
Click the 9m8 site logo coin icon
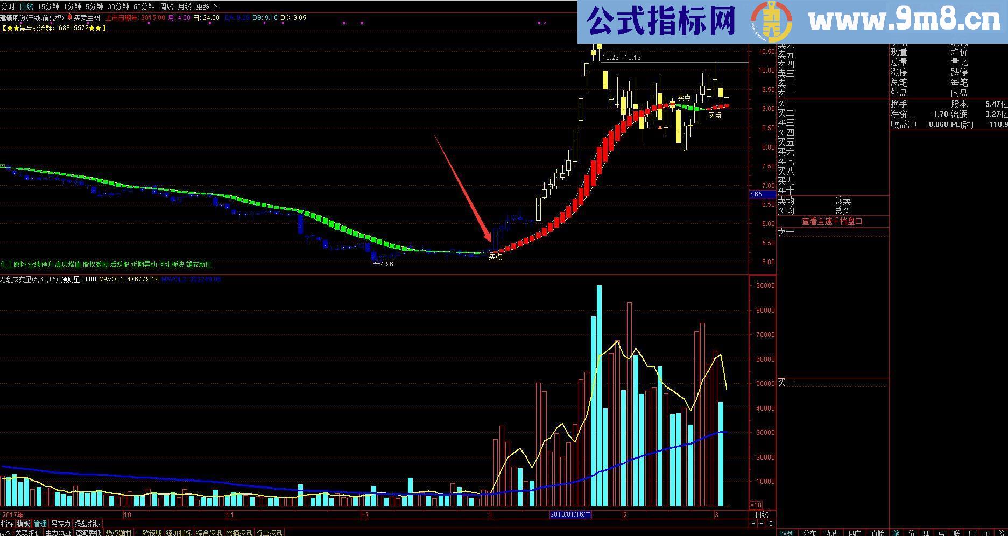coord(772,23)
